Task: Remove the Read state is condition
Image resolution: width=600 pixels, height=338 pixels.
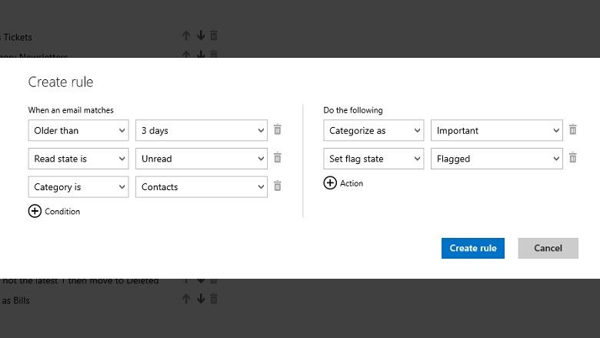Action: [278, 158]
